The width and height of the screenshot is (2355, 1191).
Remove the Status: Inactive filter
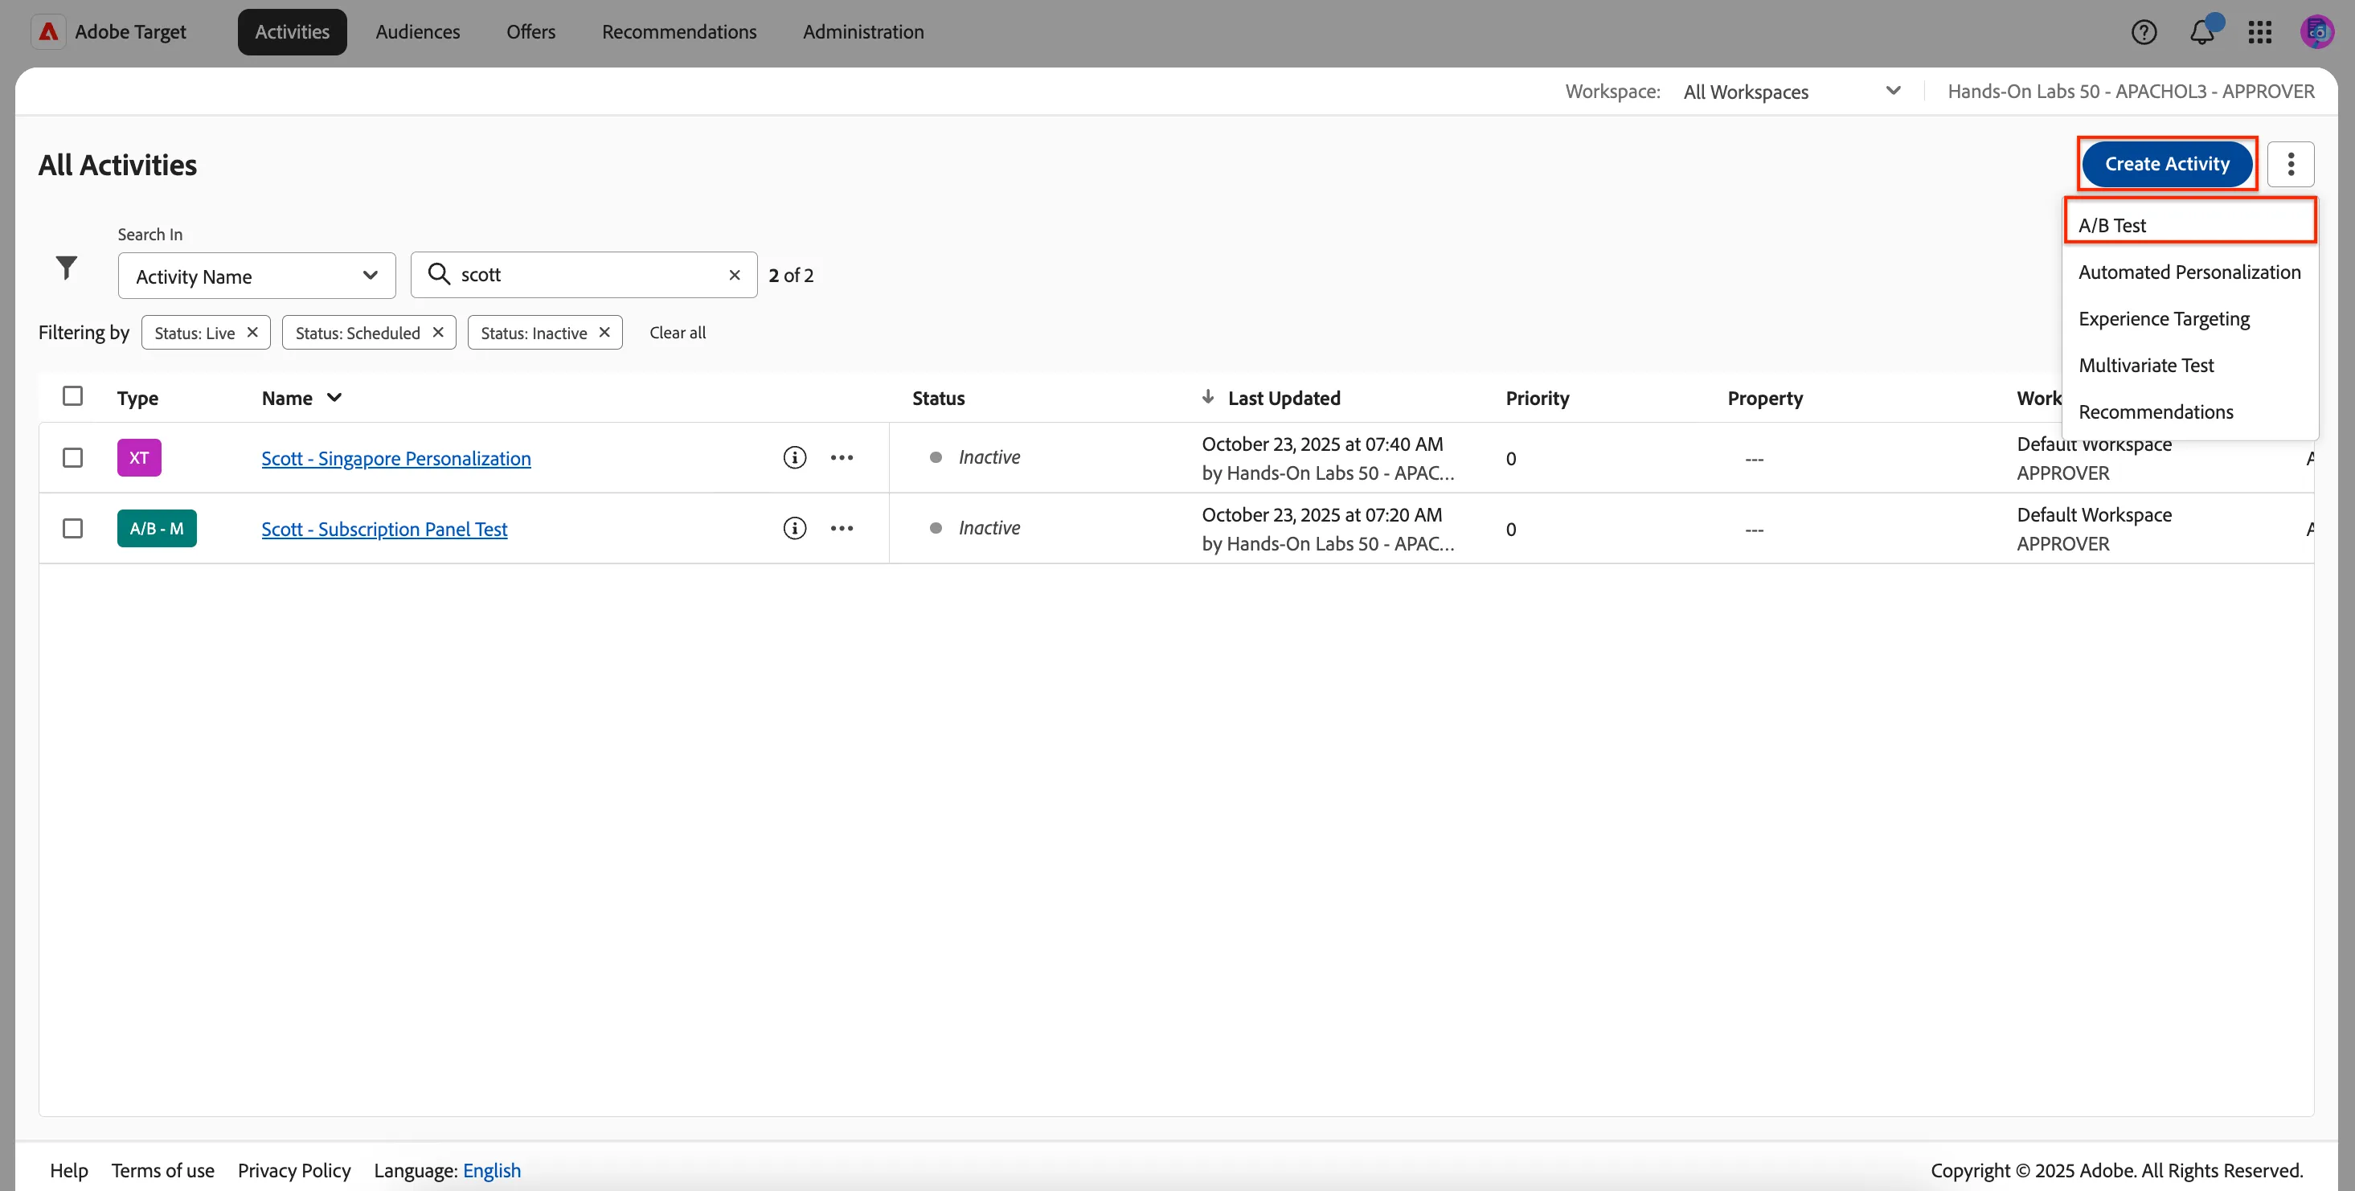click(x=604, y=332)
